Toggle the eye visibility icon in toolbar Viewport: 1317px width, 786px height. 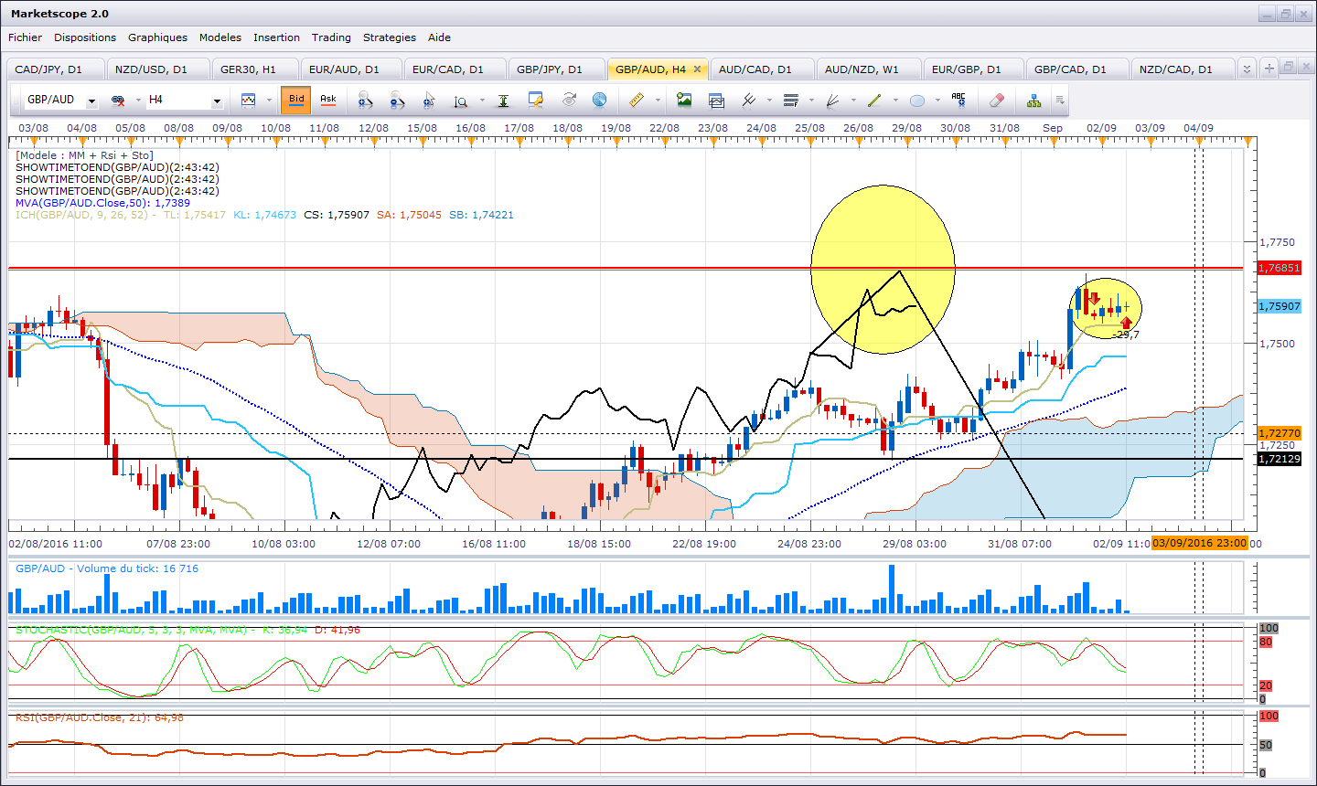click(x=569, y=100)
